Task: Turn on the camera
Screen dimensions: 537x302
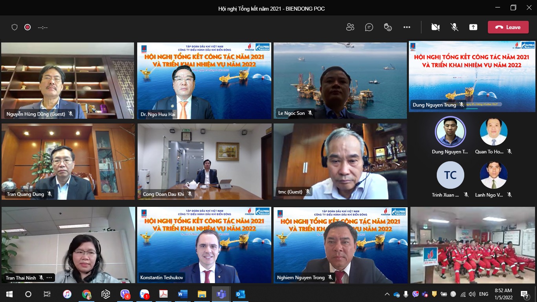Action: [435, 27]
